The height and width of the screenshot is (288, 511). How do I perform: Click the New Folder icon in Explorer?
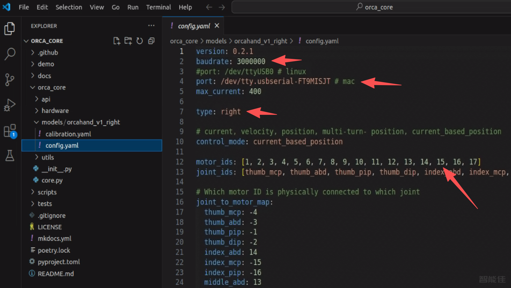tap(128, 41)
